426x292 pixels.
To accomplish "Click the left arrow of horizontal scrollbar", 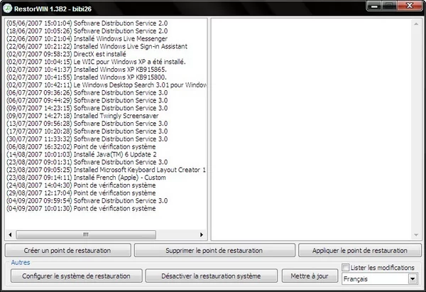I will 10,234.
